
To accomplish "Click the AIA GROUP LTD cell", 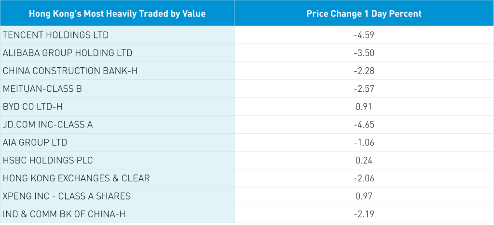I will (x=35, y=142).
